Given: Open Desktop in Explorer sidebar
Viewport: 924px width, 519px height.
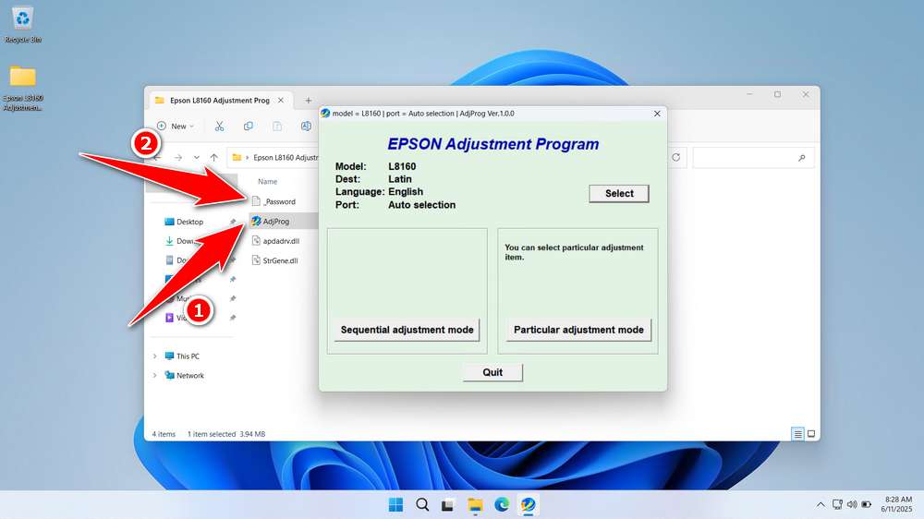Looking at the screenshot, I should tap(184, 222).
